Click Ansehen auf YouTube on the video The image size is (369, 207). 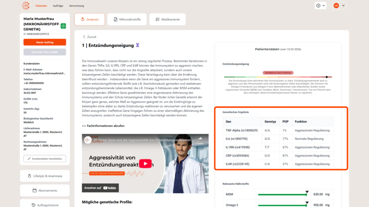pyautogui.click(x=100, y=188)
